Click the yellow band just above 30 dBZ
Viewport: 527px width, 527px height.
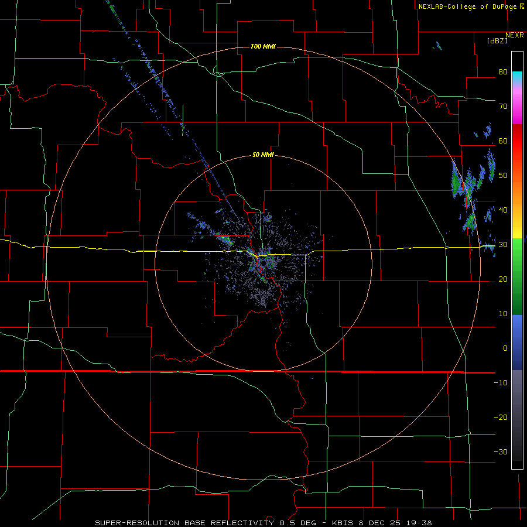click(x=517, y=232)
